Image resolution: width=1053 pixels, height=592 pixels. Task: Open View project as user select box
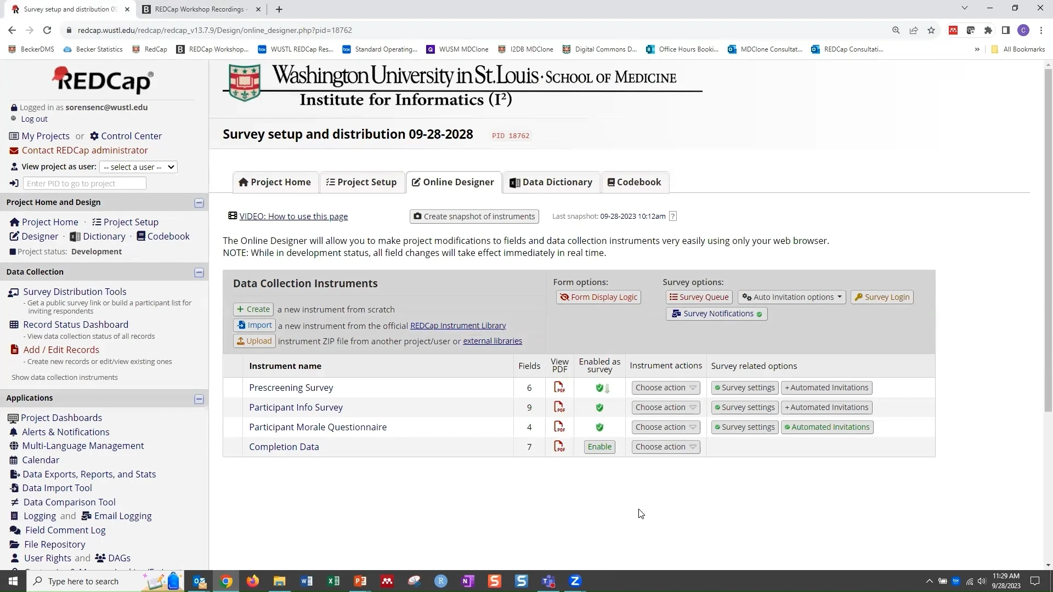(138, 167)
